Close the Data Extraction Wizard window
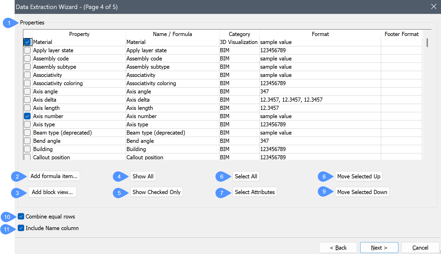The width and height of the screenshot is (441, 254). click(x=434, y=7)
